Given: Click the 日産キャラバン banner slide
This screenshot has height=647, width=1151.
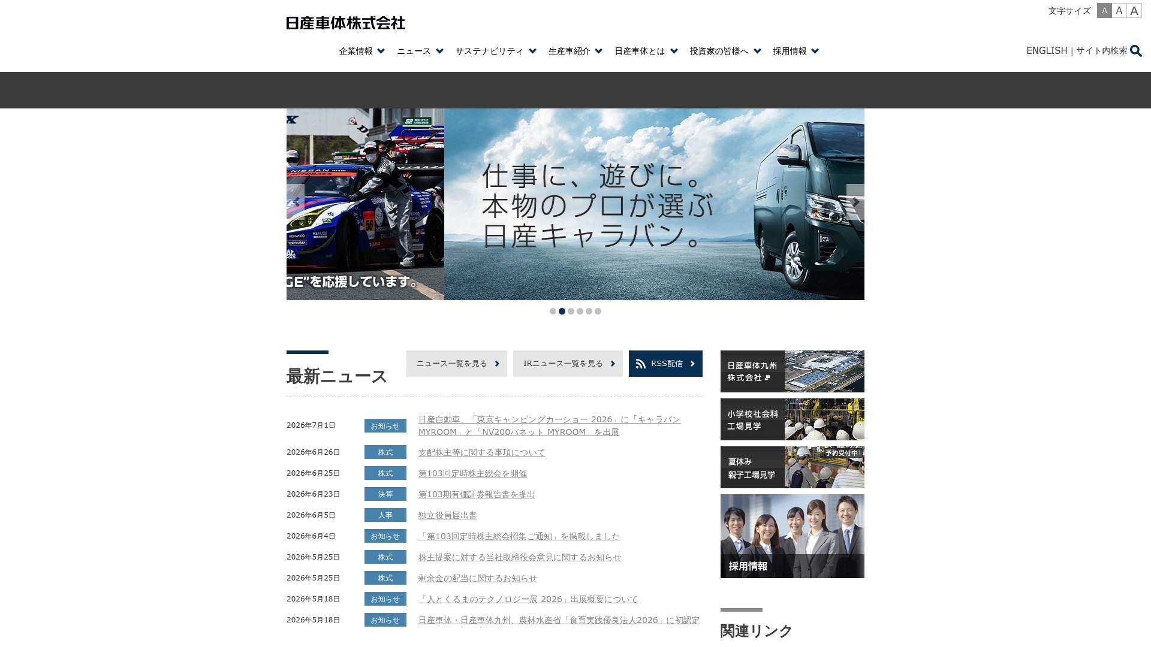Looking at the screenshot, I should [x=654, y=204].
